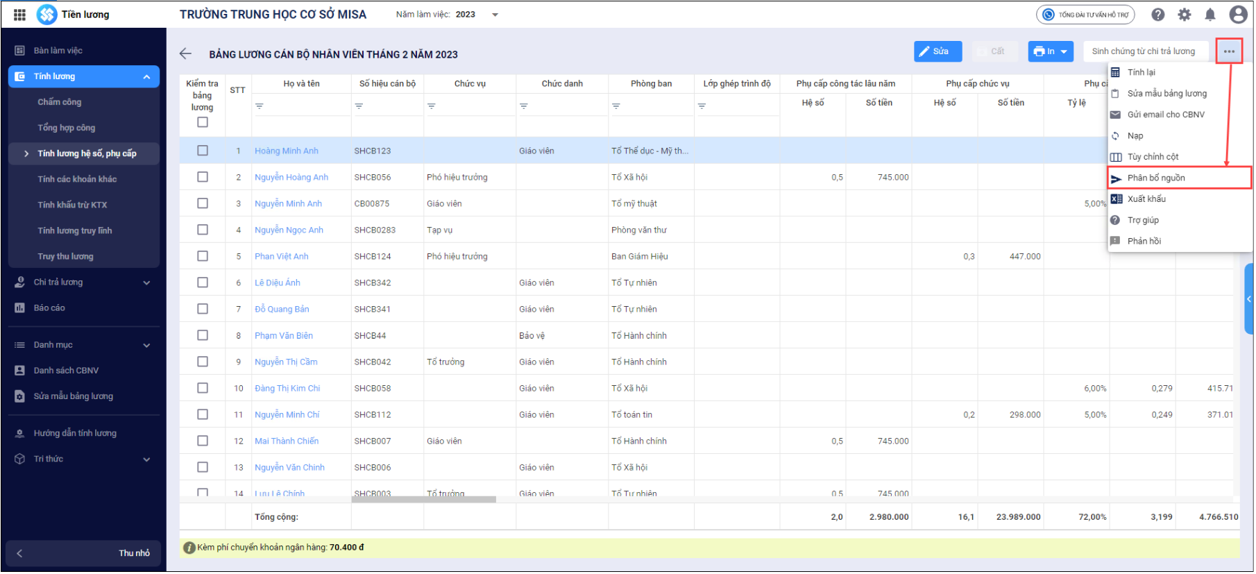Open the user account avatar icon
1256x574 pixels.
pyautogui.click(x=1238, y=15)
